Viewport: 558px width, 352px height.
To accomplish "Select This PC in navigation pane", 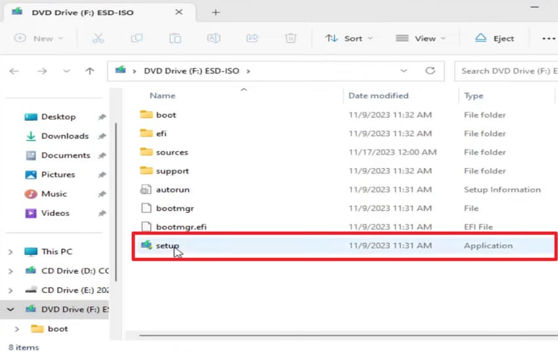I will [56, 252].
